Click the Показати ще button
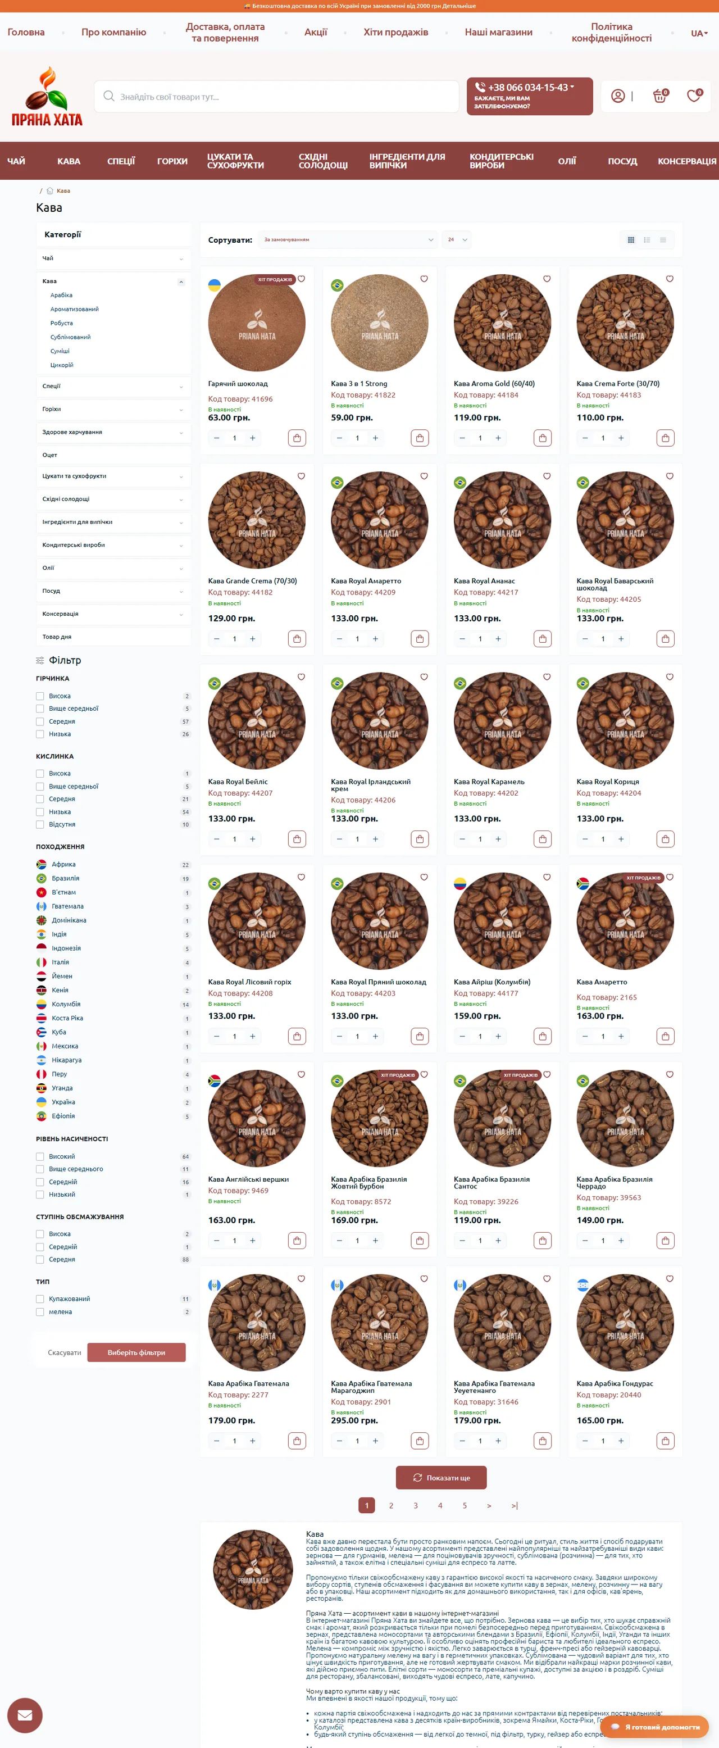Screen dimensions: 719x1748 pyautogui.click(x=442, y=1477)
